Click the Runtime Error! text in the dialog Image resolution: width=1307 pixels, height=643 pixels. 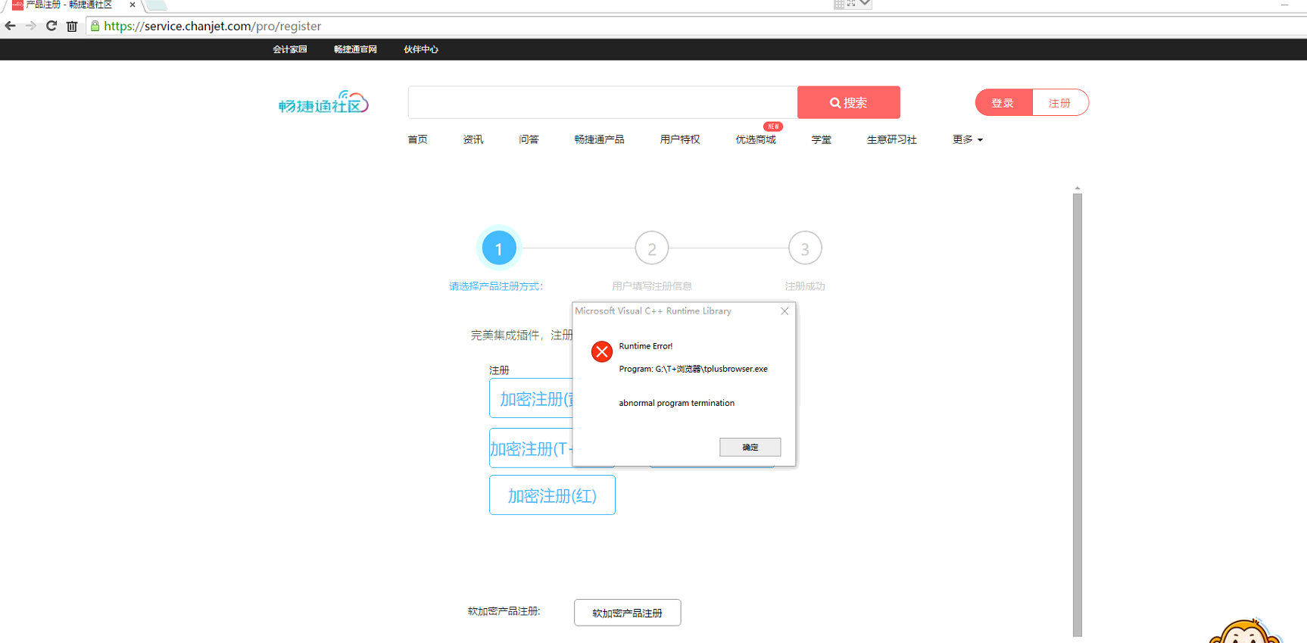(x=646, y=346)
